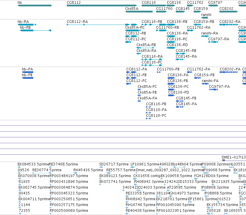Click the Cks85A gene label

(x=132, y=8)
